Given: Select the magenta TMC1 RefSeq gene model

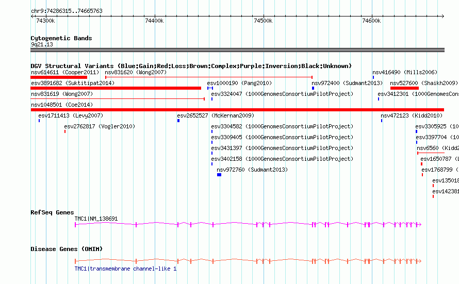Looking at the screenshot, I should (248, 224).
